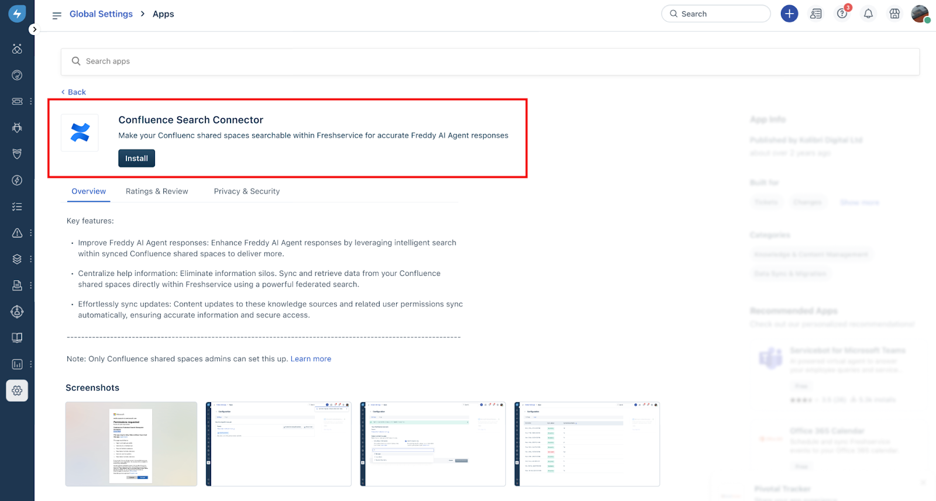This screenshot has width=936, height=501.
Task: Open the topmost linked circles icon in sidebar
Action: coord(17,49)
